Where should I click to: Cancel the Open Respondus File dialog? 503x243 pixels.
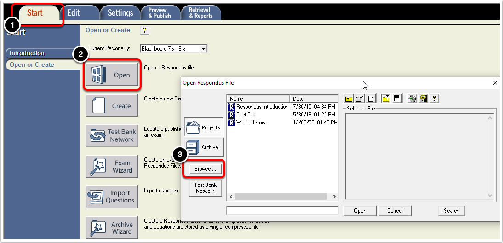394,211
